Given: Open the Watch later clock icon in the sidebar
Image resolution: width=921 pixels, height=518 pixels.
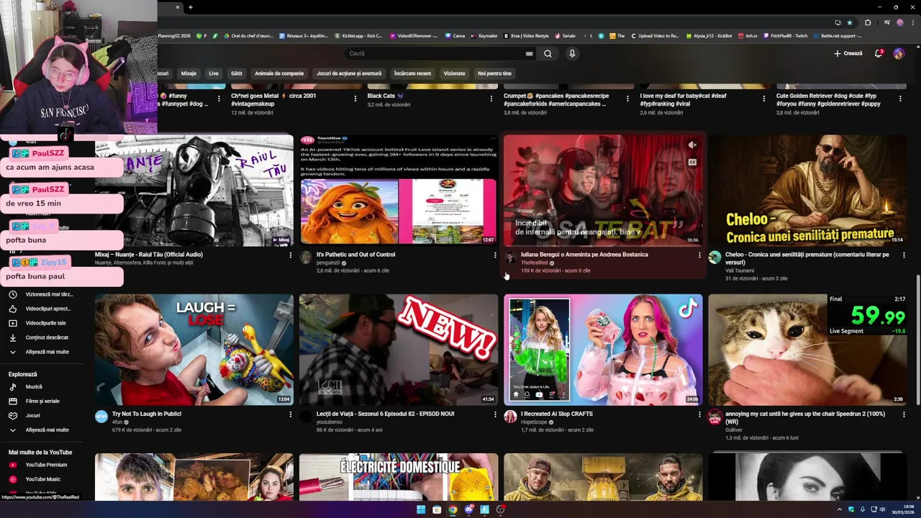Looking at the screenshot, I should coord(13,294).
